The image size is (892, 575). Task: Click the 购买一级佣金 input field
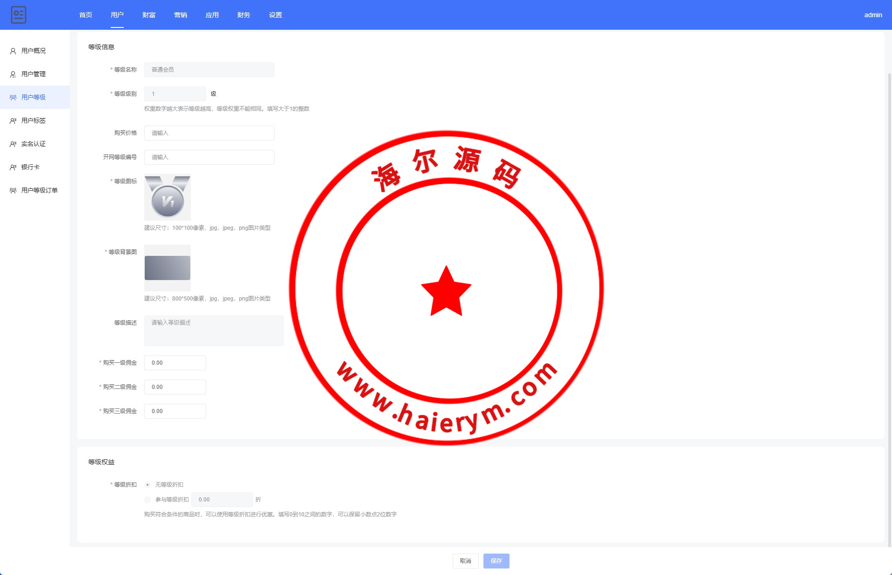click(x=175, y=363)
